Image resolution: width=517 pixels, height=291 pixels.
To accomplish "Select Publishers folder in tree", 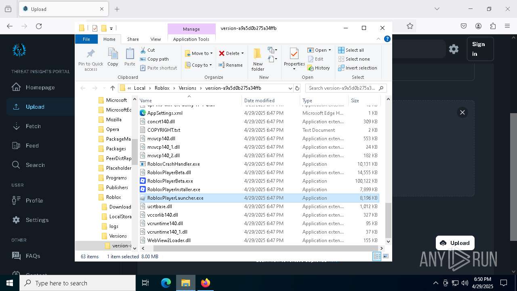I will click(x=117, y=188).
